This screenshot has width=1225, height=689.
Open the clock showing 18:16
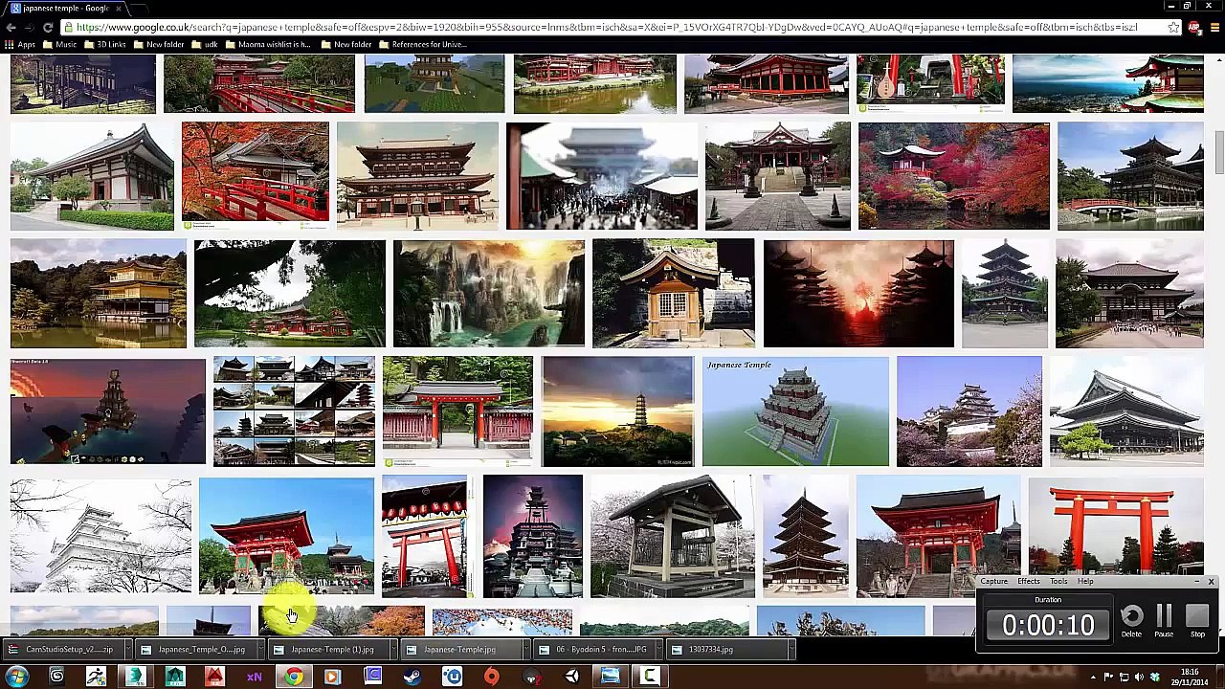click(x=1191, y=677)
